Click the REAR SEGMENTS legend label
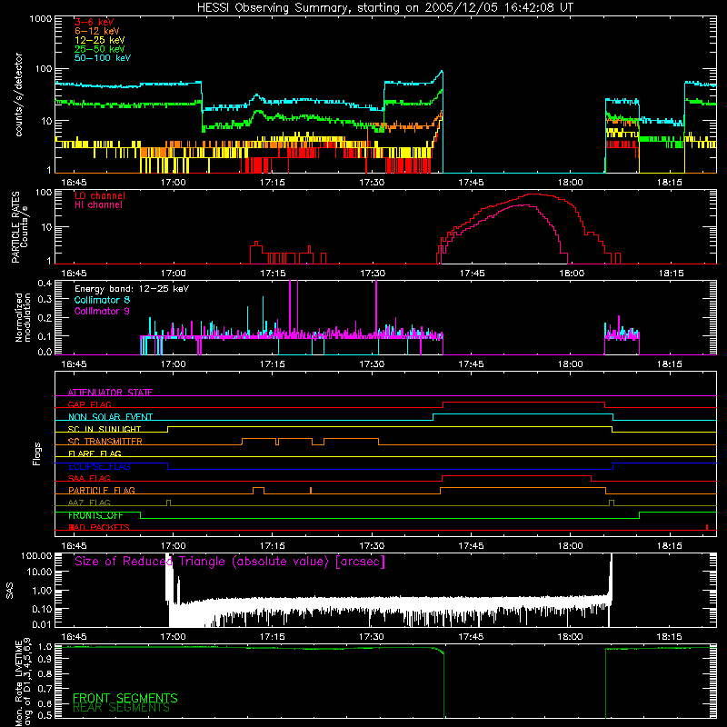 pos(121,708)
